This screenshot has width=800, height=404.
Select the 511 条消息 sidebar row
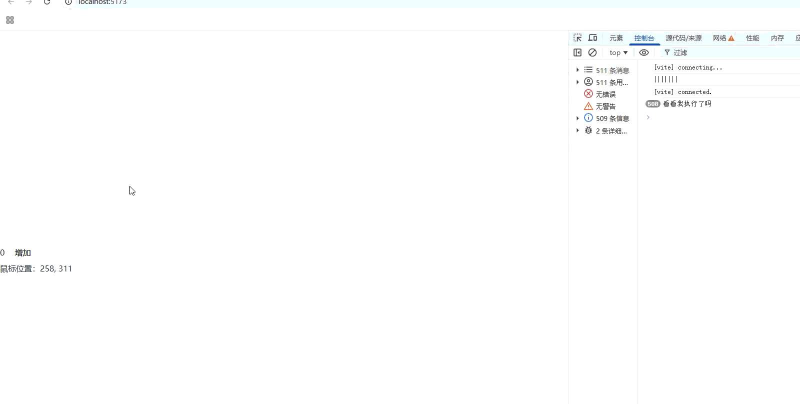pyautogui.click(x=603, y=70)
